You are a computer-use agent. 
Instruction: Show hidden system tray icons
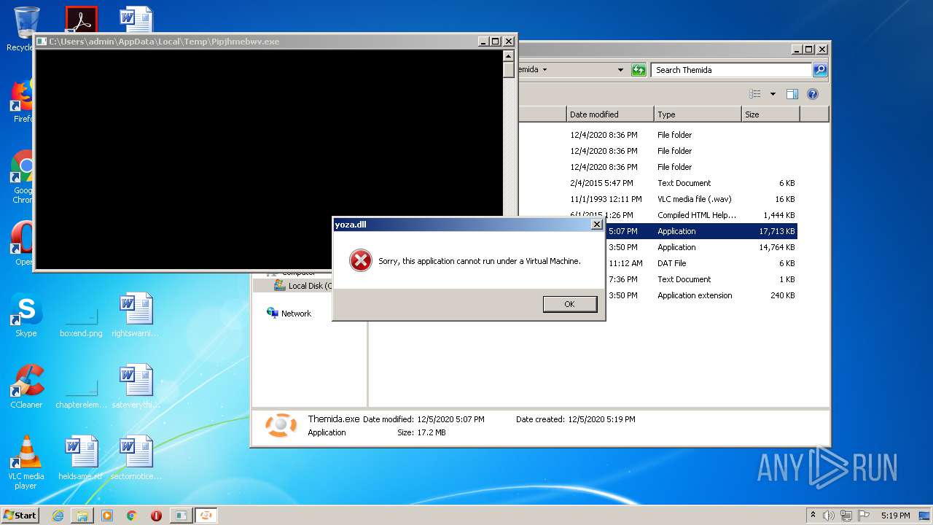coord(813,515)
